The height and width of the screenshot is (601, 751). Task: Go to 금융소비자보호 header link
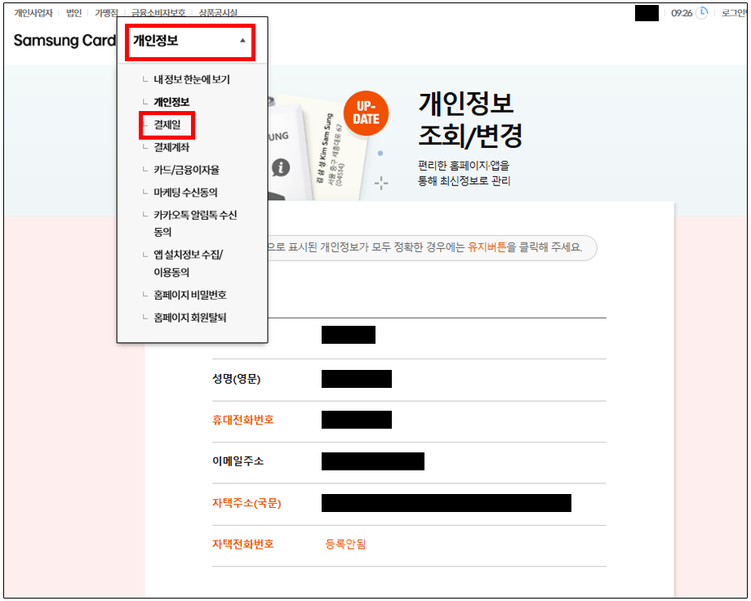[158, 14]
